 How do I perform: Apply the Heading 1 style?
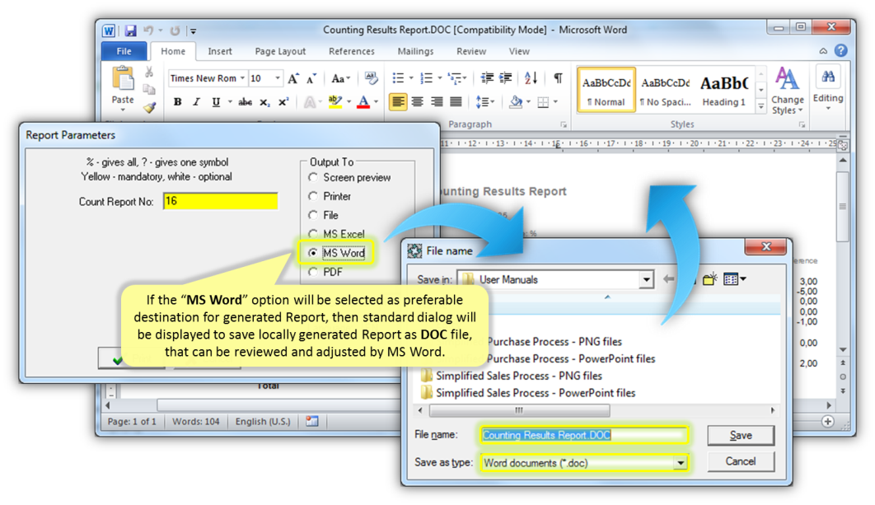click(x=723, y=91)
